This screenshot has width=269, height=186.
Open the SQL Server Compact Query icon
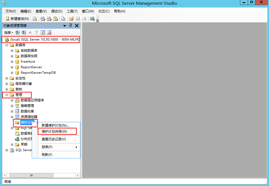click(x=63, y=19)
